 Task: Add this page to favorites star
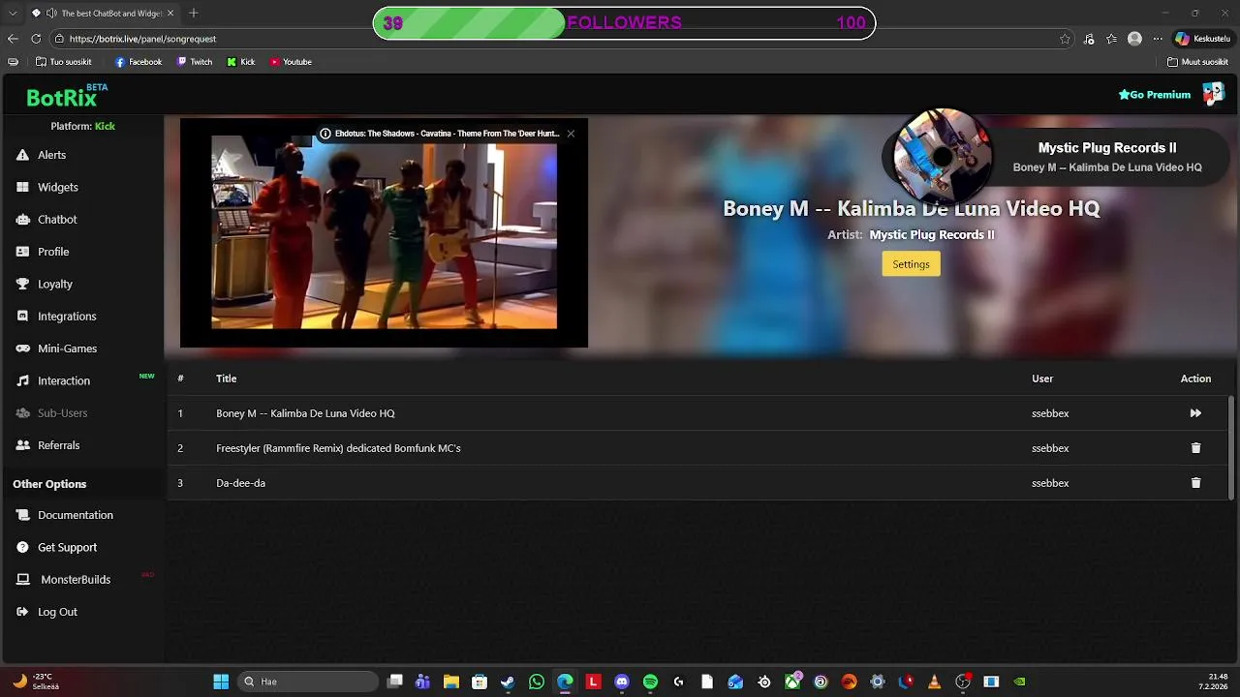pyautogui.click(x=1065, y=39)
